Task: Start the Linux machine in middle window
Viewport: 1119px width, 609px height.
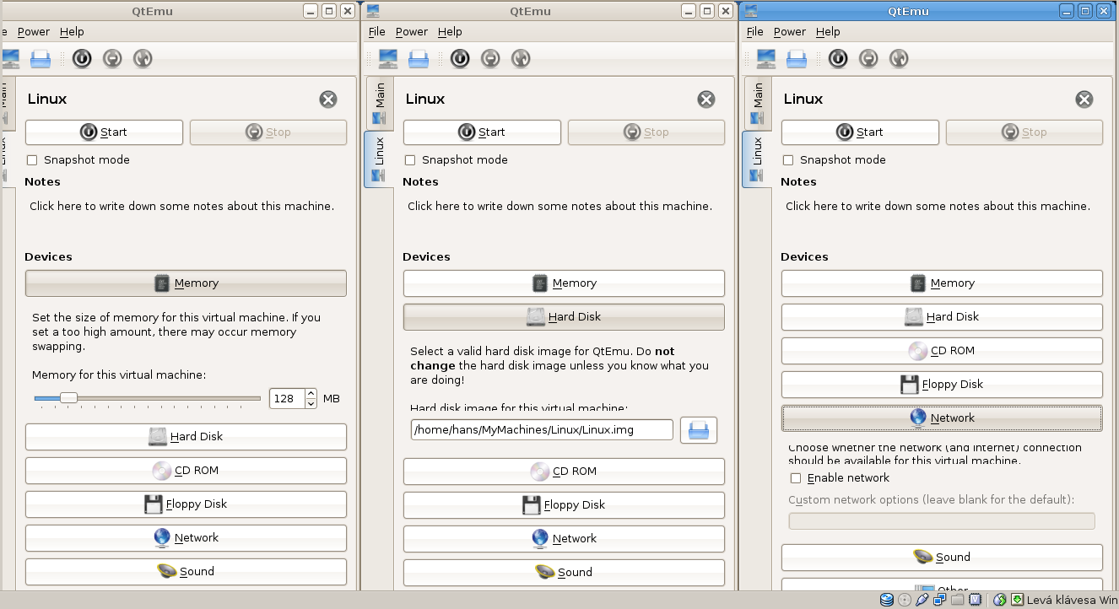Action: (x=482, y=132)
